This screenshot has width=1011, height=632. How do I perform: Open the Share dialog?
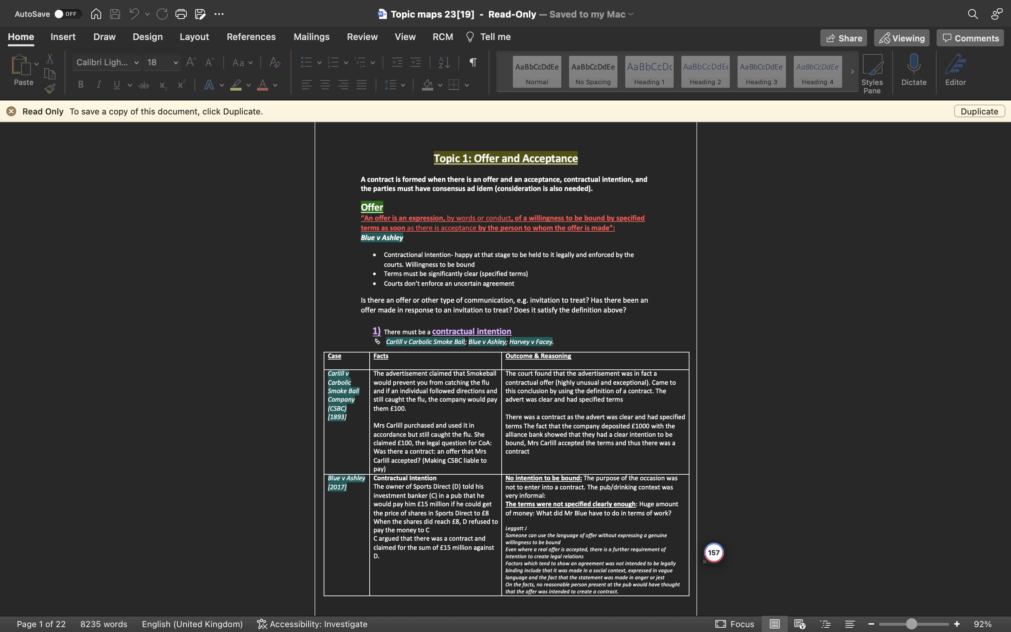(843, 38)
